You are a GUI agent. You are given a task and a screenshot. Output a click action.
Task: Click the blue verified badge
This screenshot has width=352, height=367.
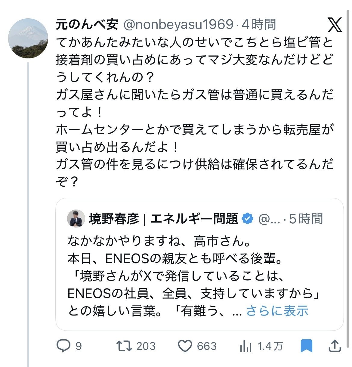click(x=247, y=219)
